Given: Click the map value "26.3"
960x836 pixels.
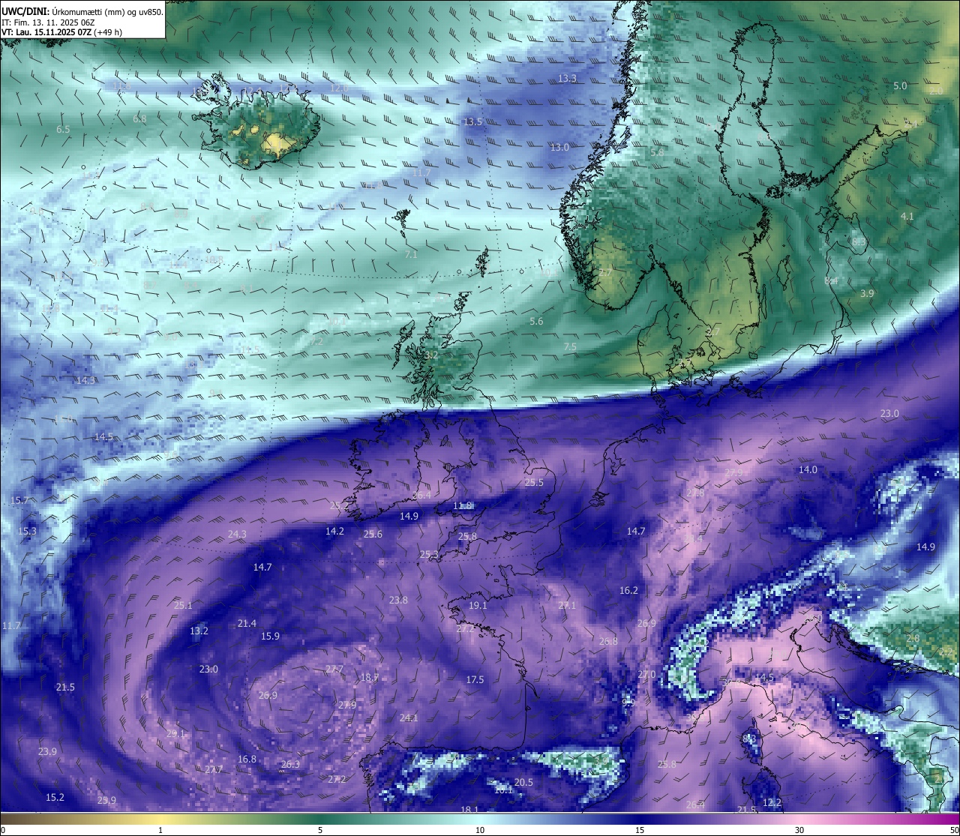Looking at the screenshot, I should tap(290, 765).
